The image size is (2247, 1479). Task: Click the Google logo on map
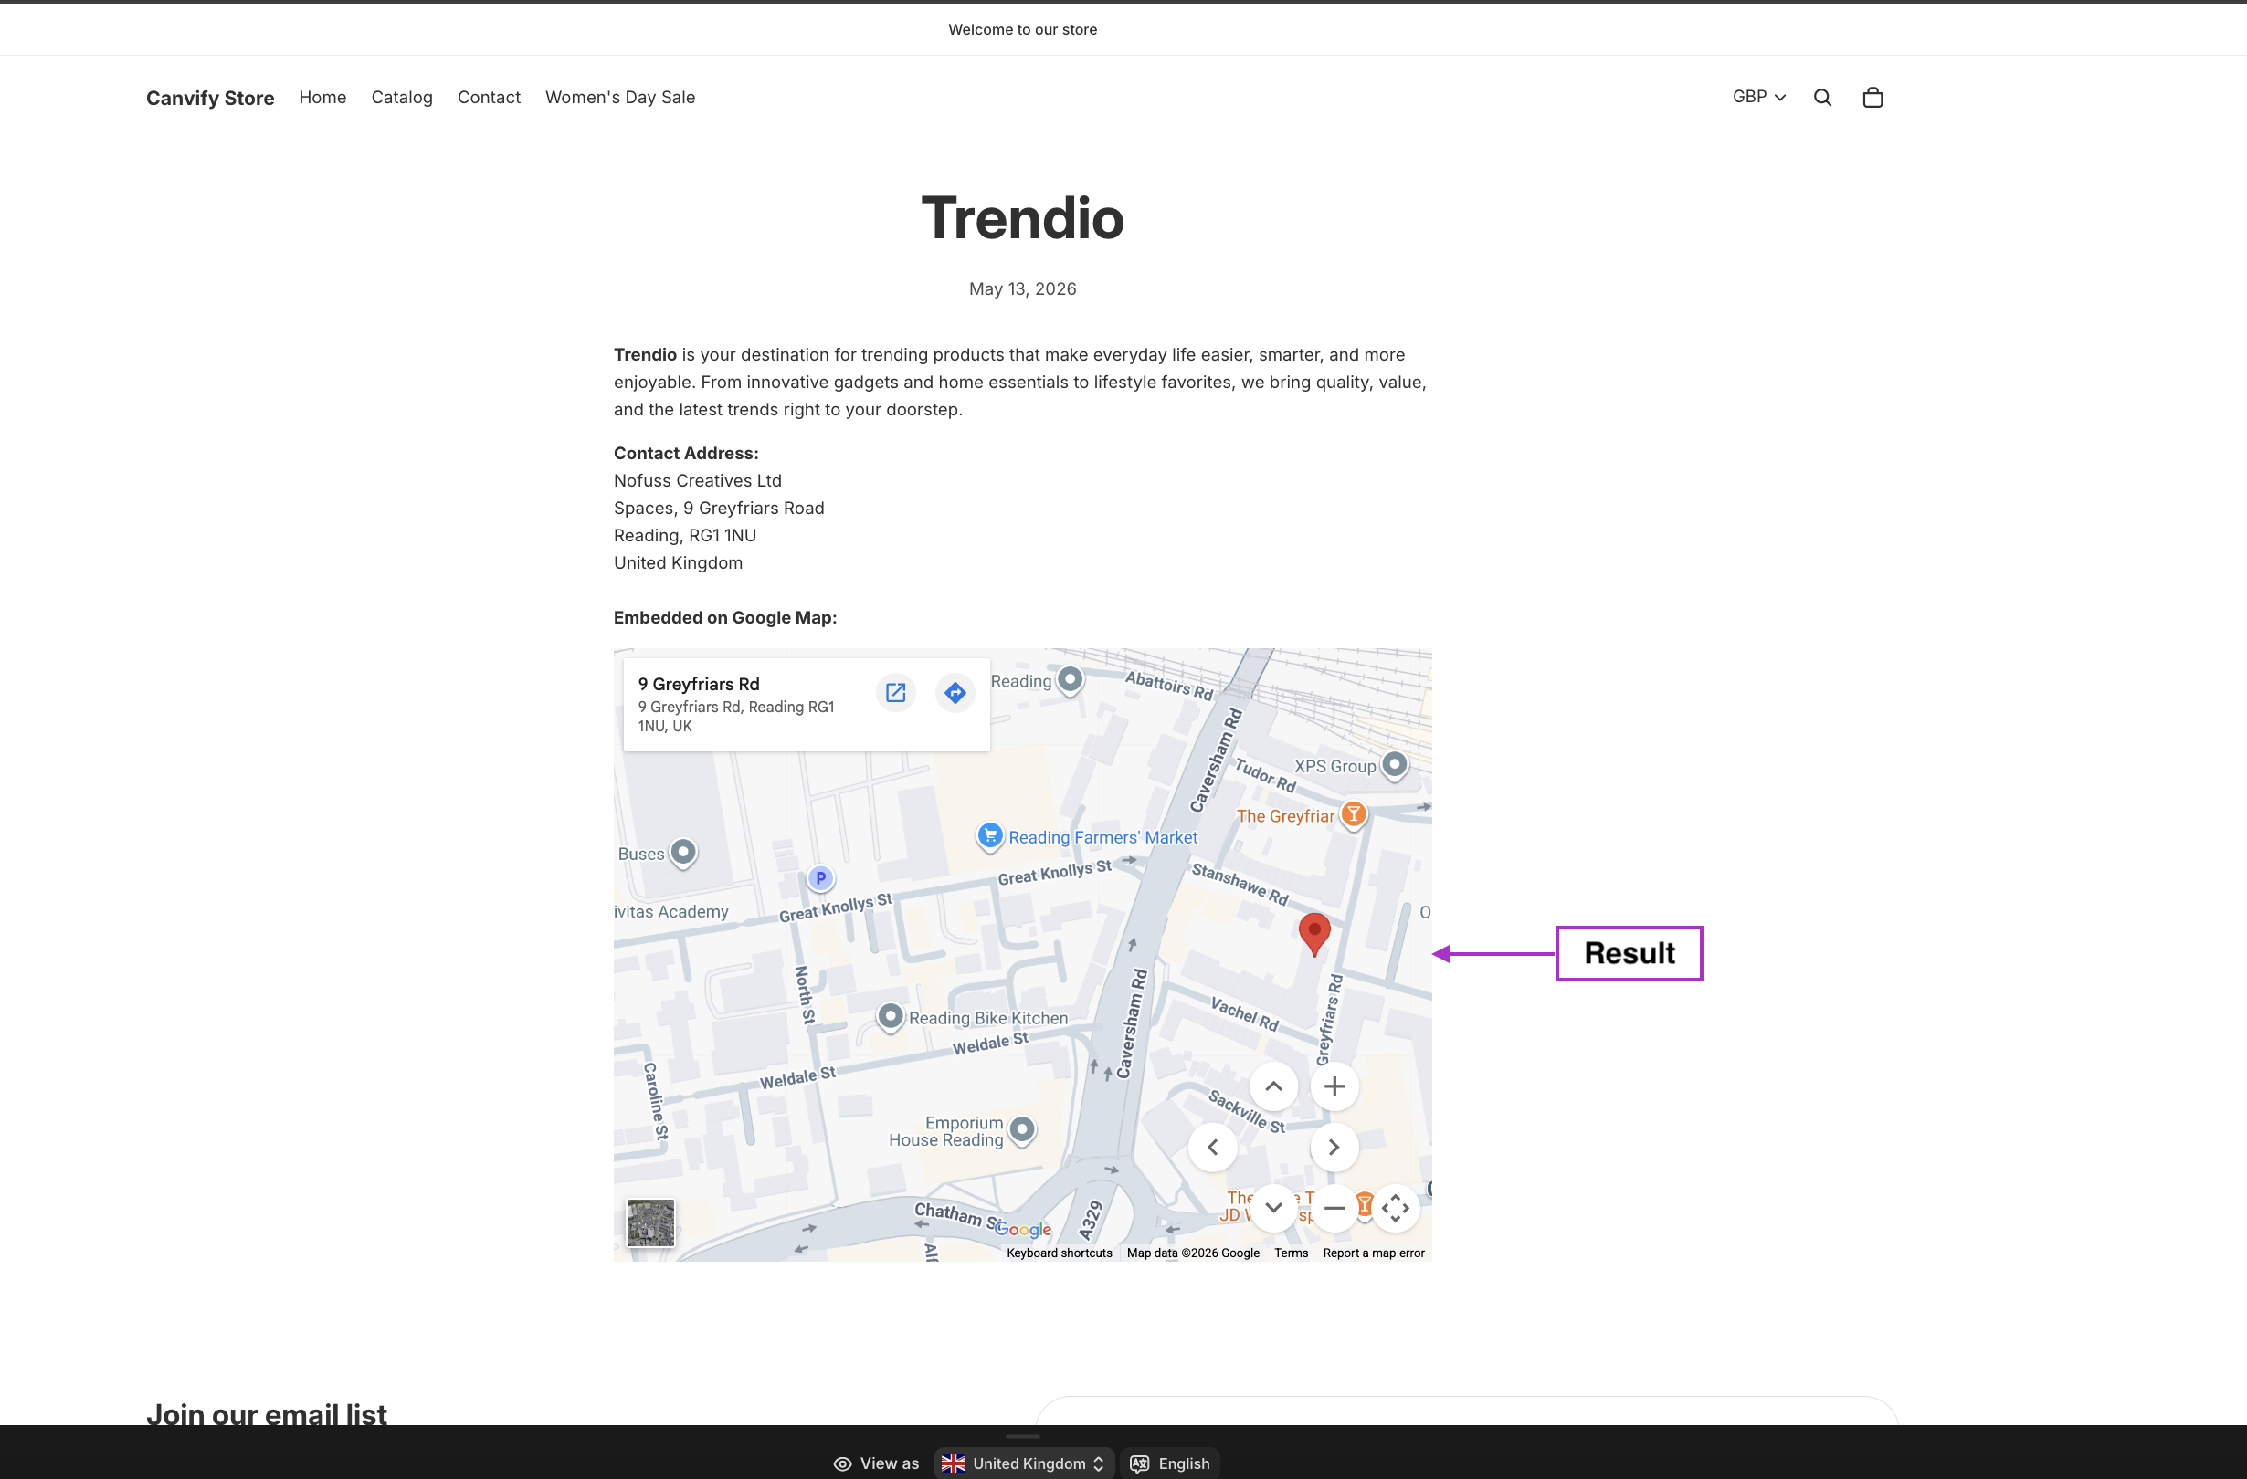[x=1023, y=1229]
